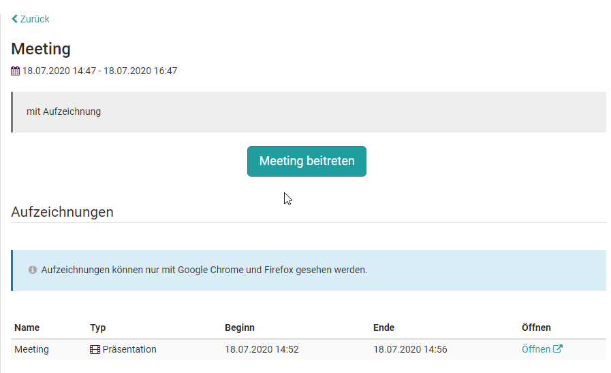This screenshot has width=611, height=373.
Task: Click the 'mit Aufzeichnung' description box
Action: click(x=308, y=111)
